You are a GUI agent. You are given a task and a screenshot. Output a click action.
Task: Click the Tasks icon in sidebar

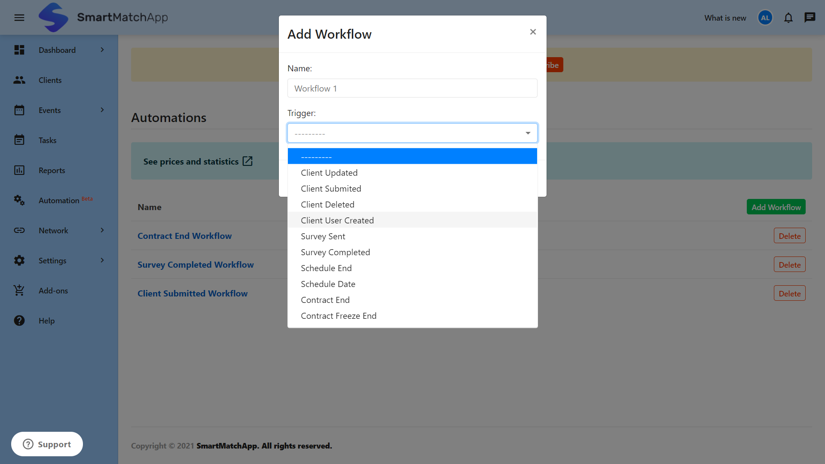[x=19, y=140]
